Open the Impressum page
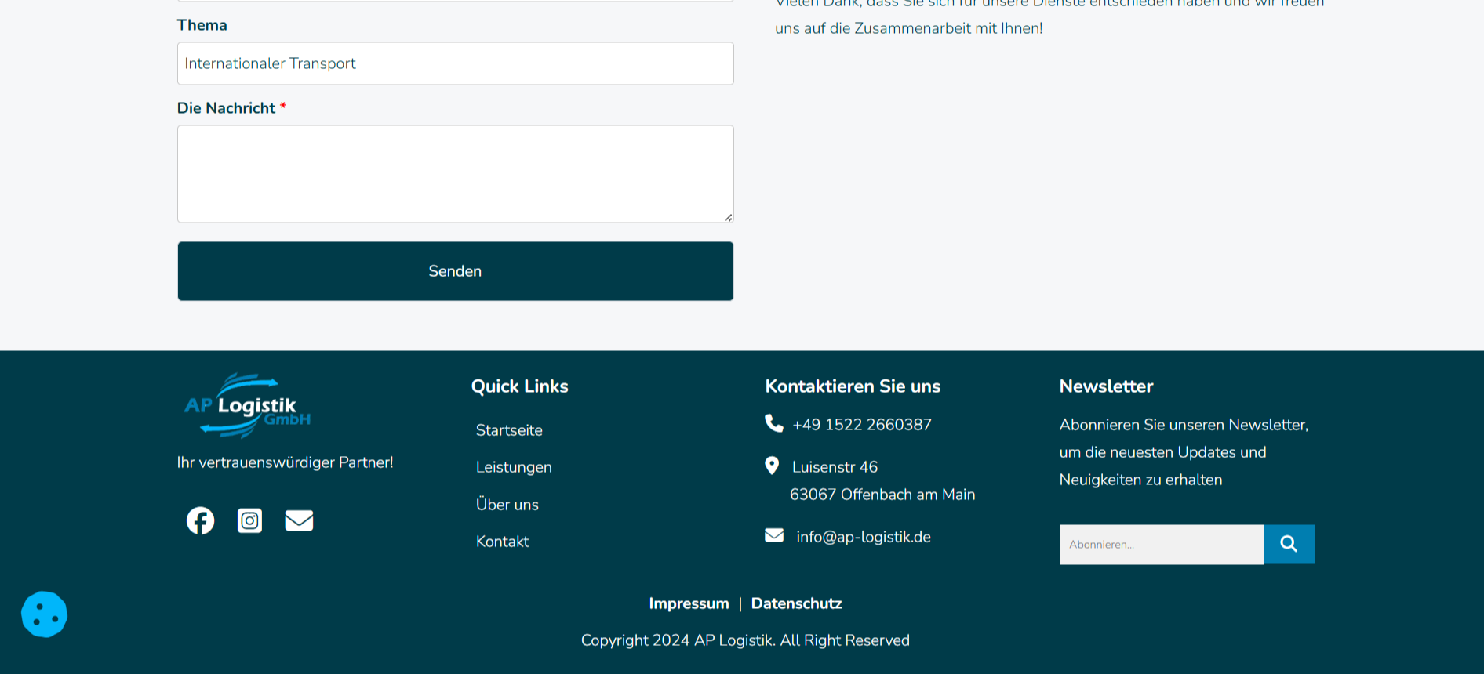1484x674 pixels. click(x=689, y=603)
